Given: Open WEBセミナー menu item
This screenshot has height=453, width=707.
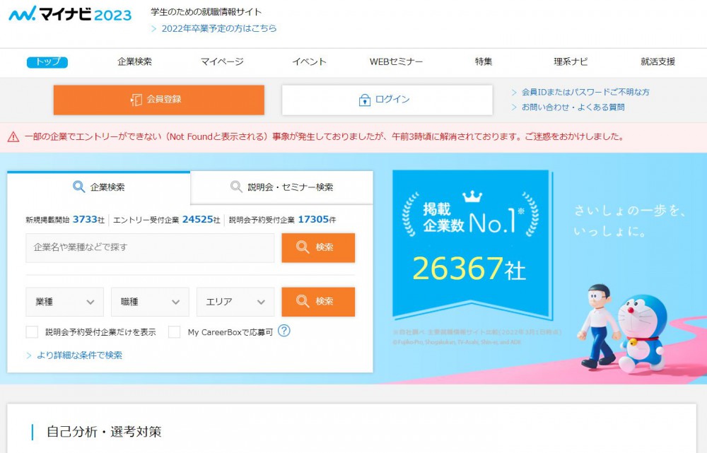Looking at the screenshot, I should pos(397,61).
